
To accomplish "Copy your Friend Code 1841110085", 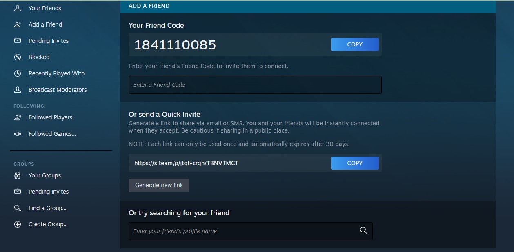I will (354, 44).
